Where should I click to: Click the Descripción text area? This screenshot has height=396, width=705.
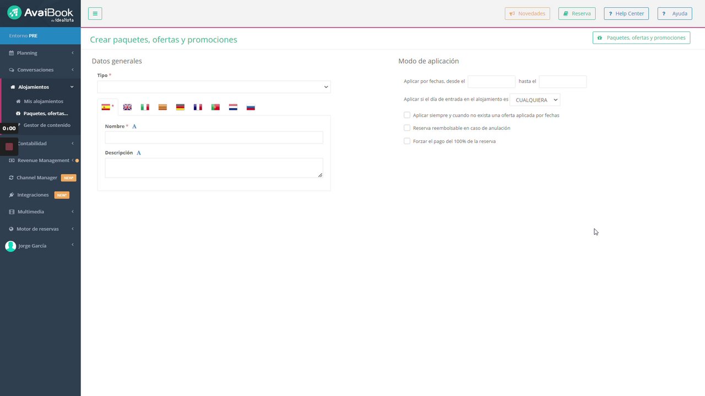tap(214, 168)
